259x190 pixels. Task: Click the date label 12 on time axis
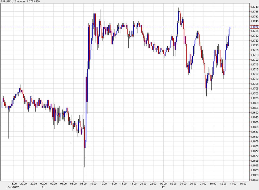[x=163, y=187]
